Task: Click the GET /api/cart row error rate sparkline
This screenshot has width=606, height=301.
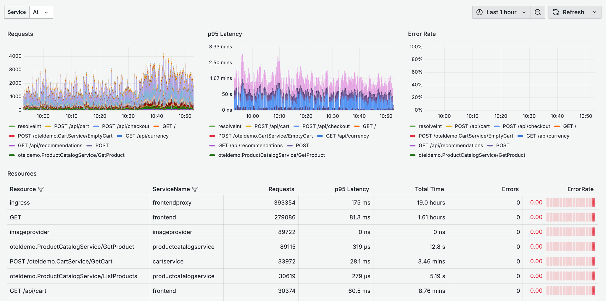Action: click(570, 291)
